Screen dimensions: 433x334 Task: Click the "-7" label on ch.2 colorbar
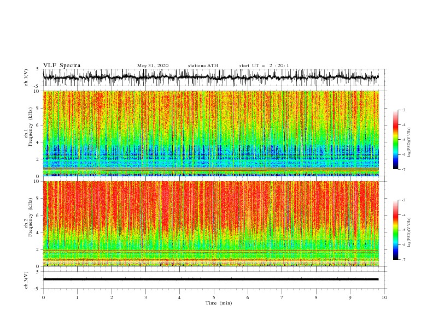(x=403, y=260)
